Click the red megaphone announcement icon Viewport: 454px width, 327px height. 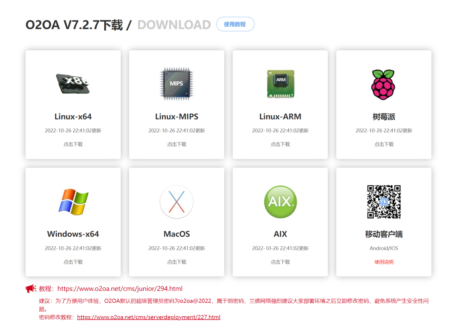tap(31, 289)
